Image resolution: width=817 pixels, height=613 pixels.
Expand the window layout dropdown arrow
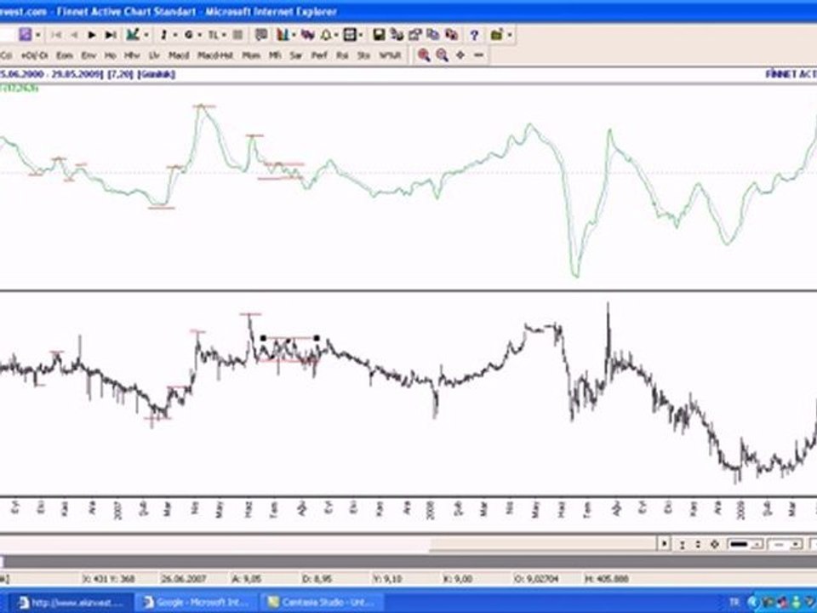[361, 35]
